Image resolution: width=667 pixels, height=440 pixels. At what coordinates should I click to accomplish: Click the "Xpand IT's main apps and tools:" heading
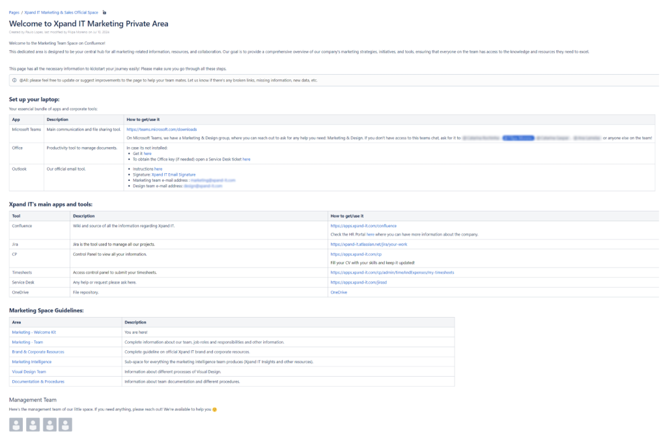click(x=51, y=204)
